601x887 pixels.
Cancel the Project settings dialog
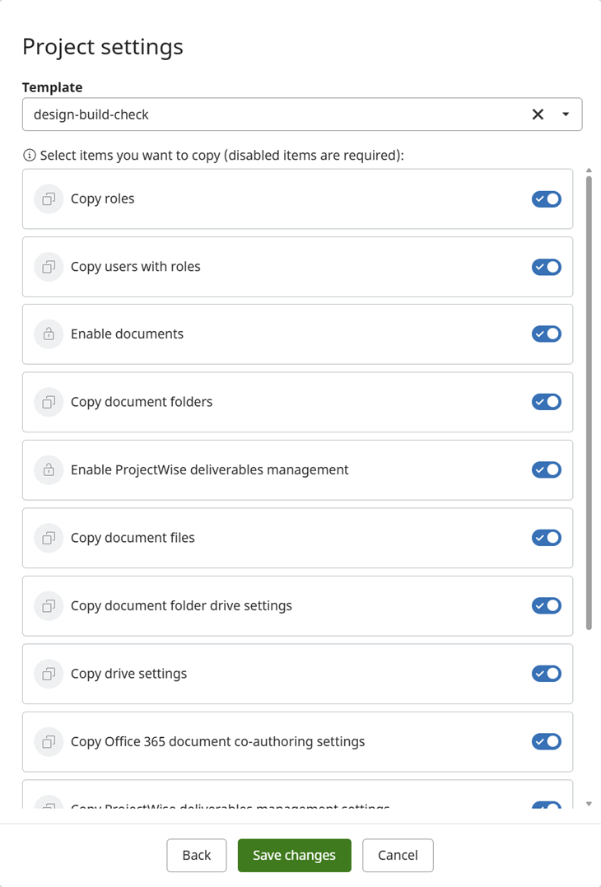(398, 855)
